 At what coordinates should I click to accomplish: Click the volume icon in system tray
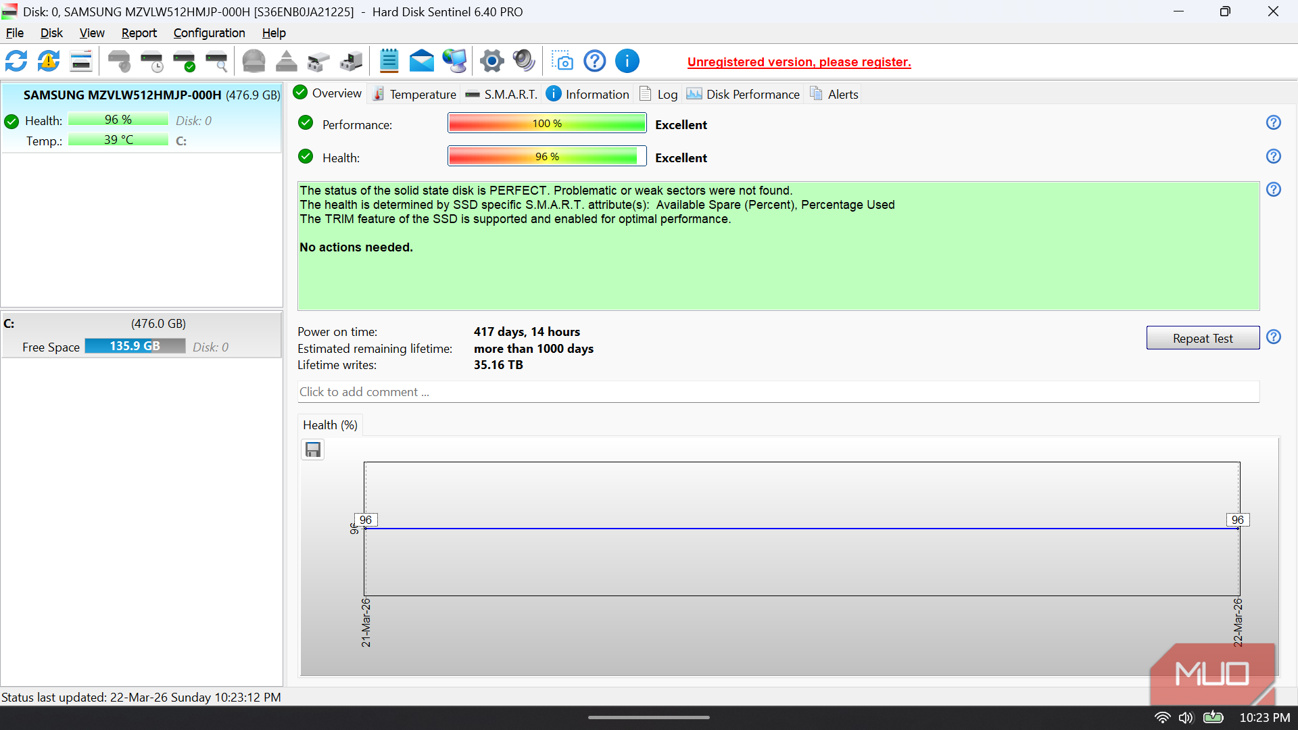1186,717
